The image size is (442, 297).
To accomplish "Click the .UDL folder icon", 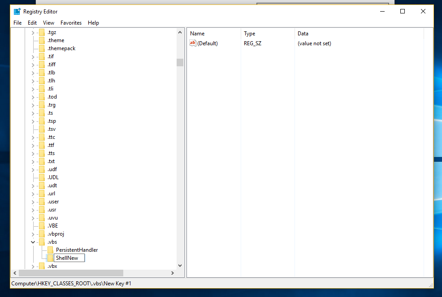I will [42, 177].
